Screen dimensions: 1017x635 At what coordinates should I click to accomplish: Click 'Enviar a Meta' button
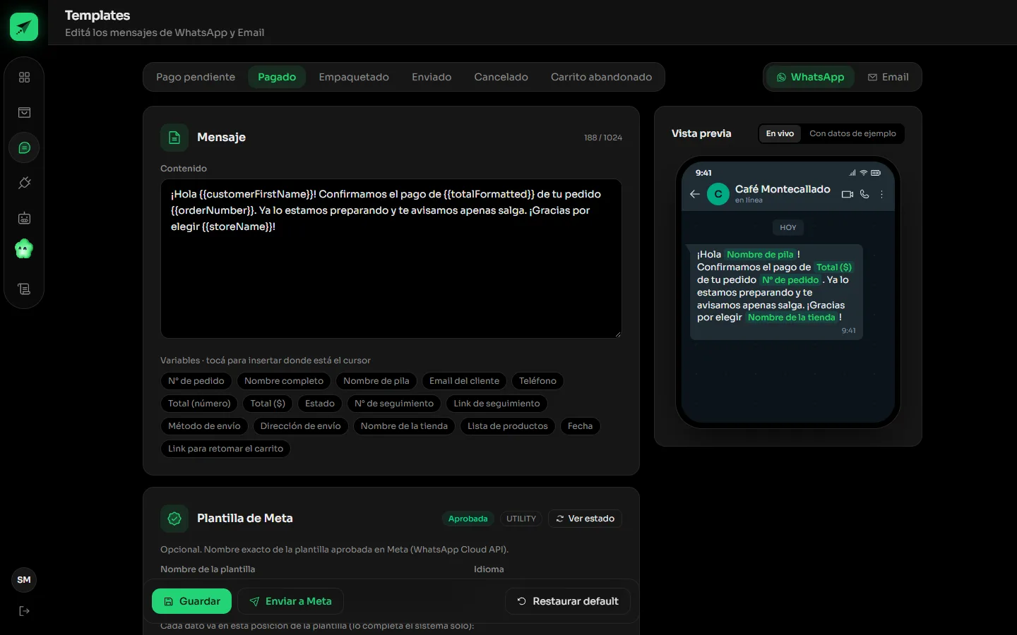point(290,601)
